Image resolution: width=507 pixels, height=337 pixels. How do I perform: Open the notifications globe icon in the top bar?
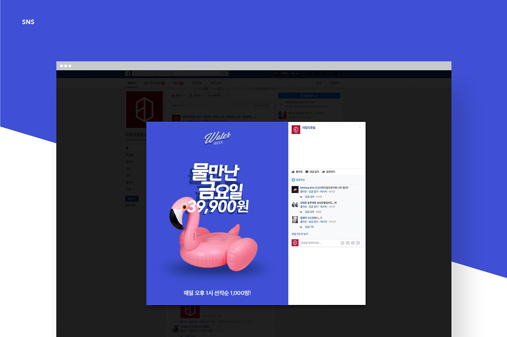pos(324,74)
